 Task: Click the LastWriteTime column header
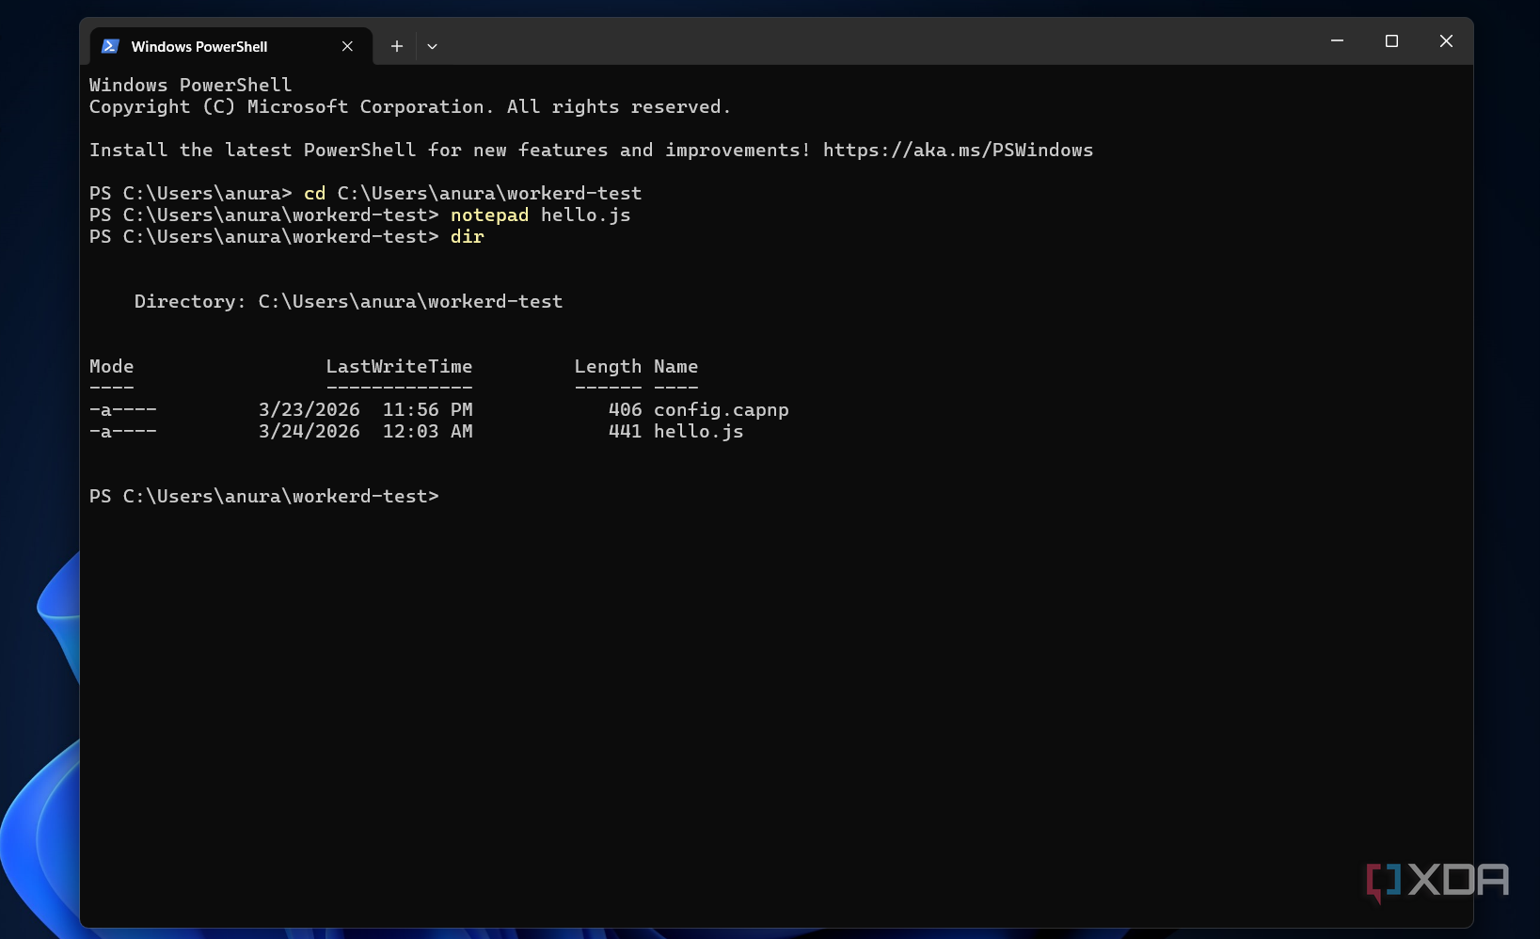tap(399, 367)
